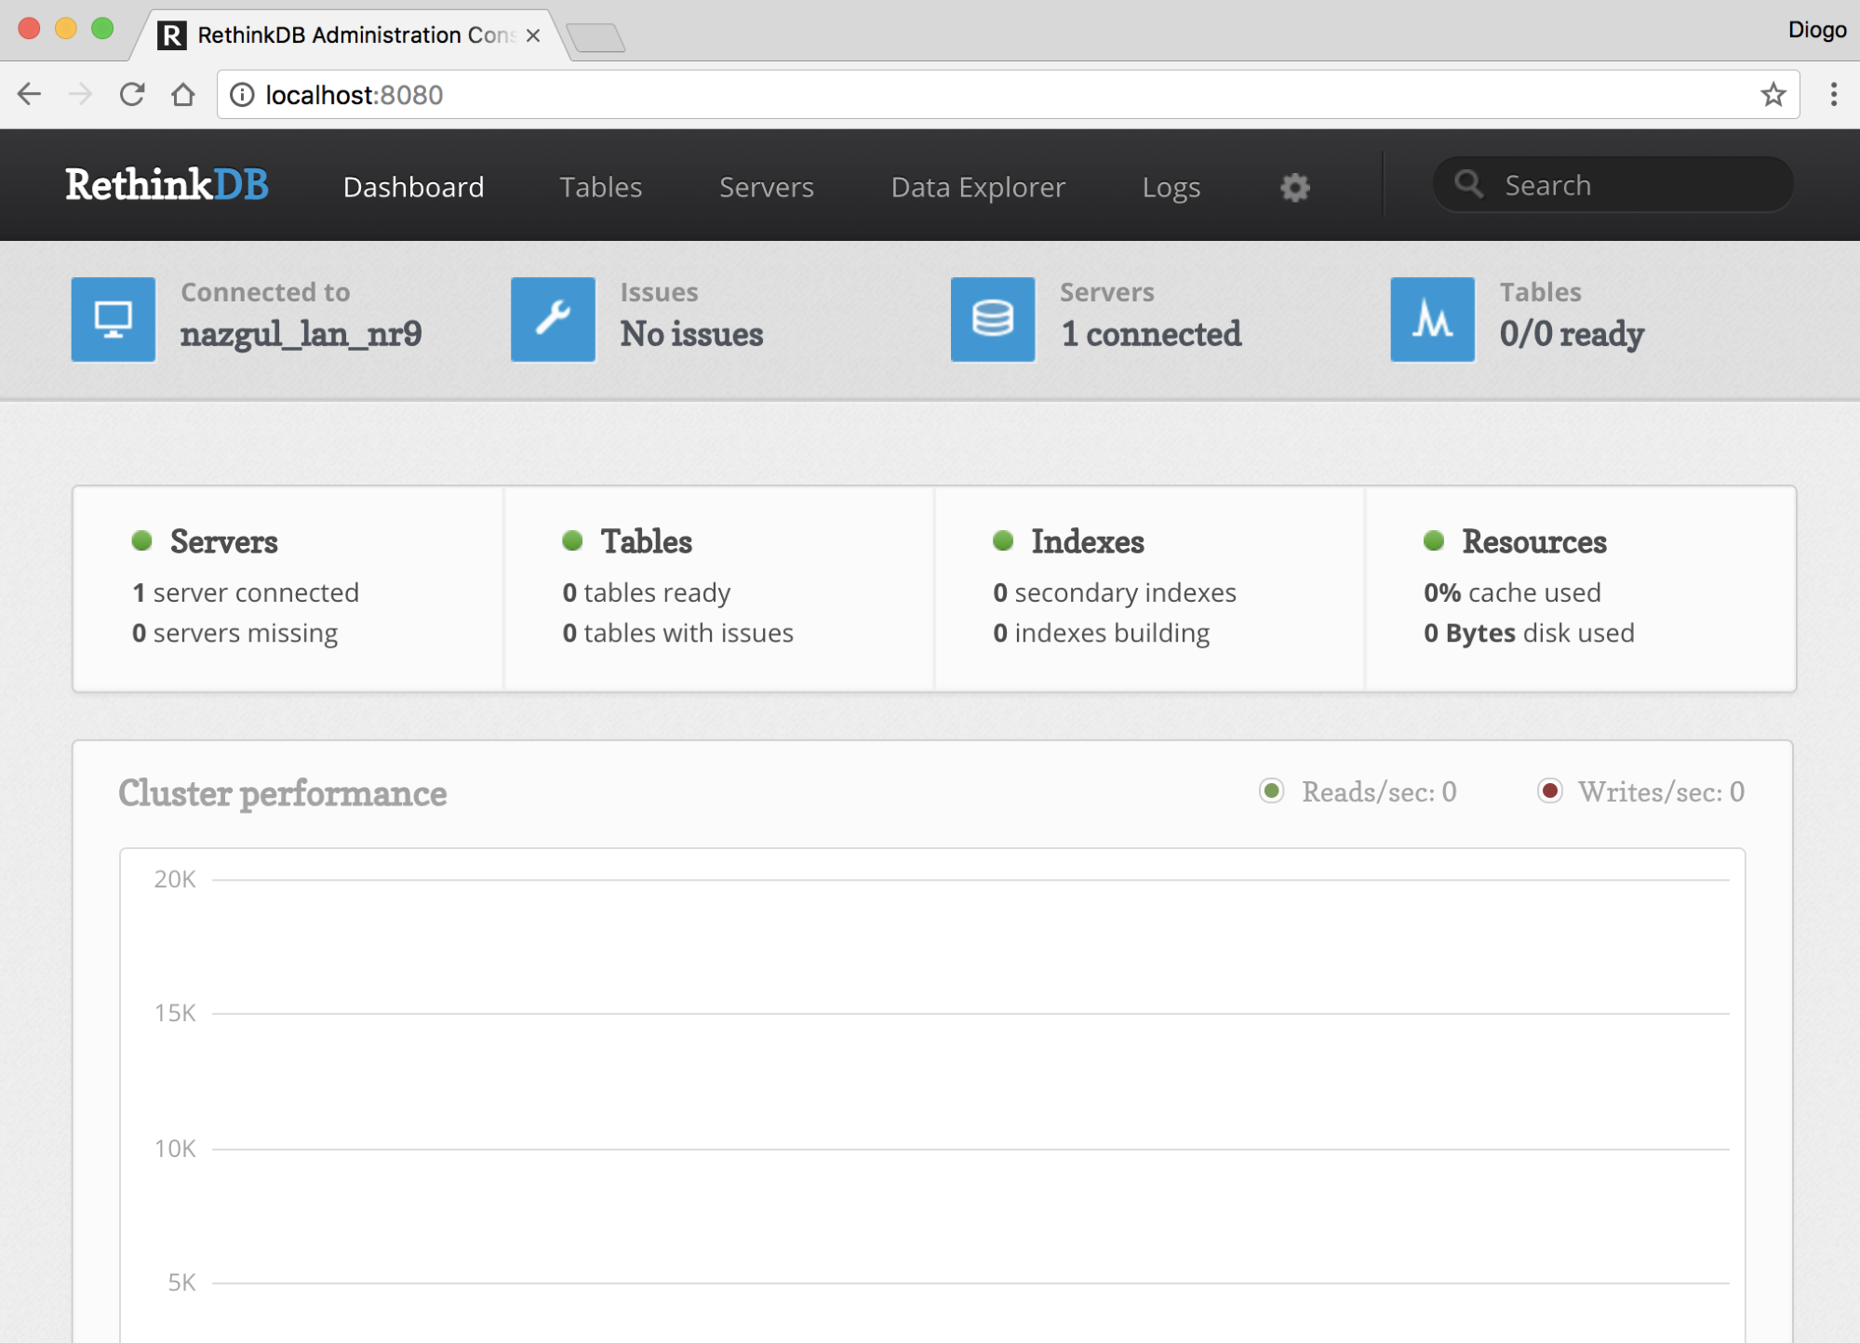
Task: Close the RethinkDB Administration Console browser tab
Action: [x=533, y=35]
